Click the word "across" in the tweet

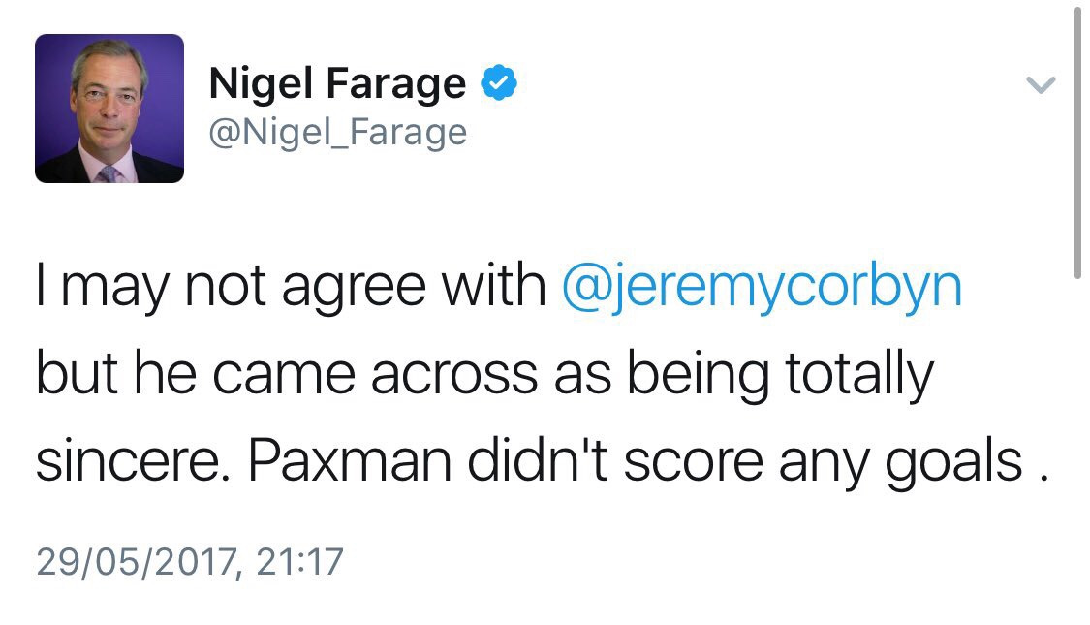pos(453,376)
